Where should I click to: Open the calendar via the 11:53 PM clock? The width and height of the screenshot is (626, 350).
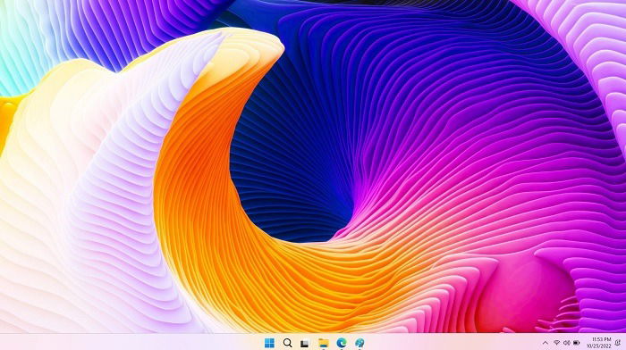(x=601, y=339)
